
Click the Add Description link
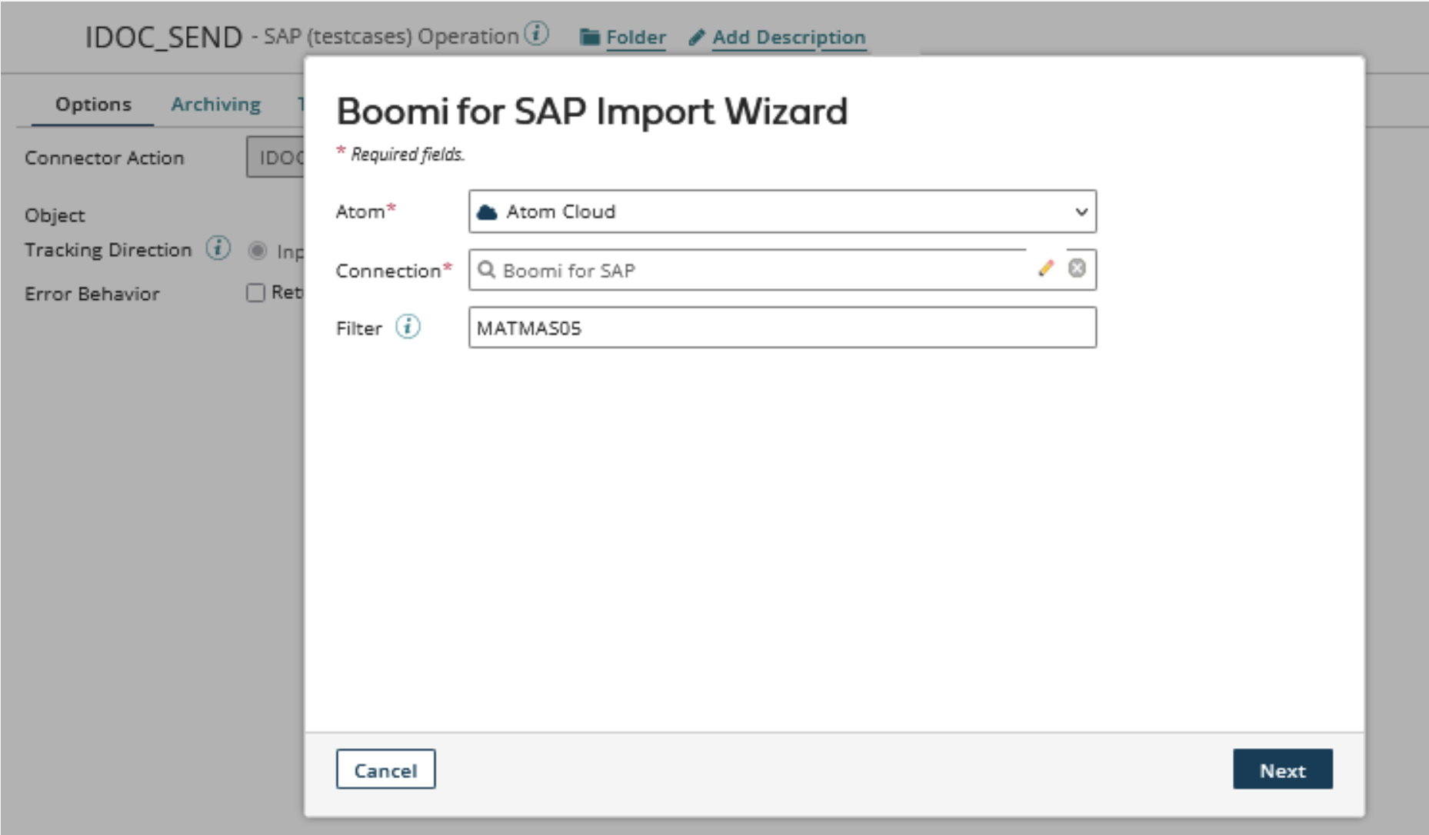788,37
